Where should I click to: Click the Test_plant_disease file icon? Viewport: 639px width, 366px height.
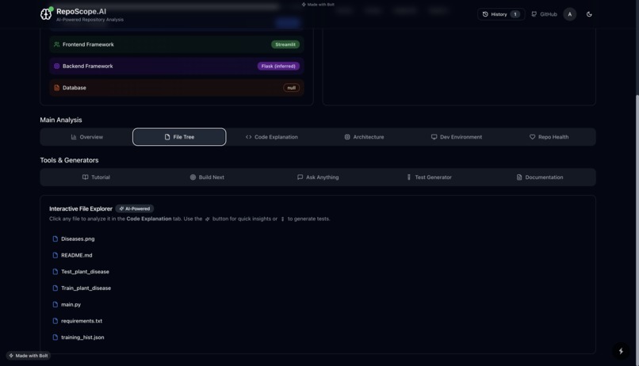tap(55, 272)
